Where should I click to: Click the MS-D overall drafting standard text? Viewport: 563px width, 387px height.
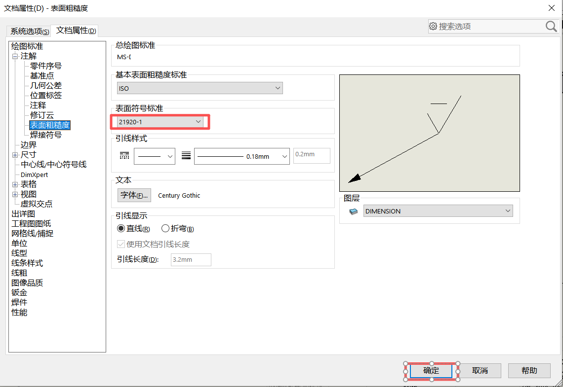pyautogui.click(x=124, y=57)
